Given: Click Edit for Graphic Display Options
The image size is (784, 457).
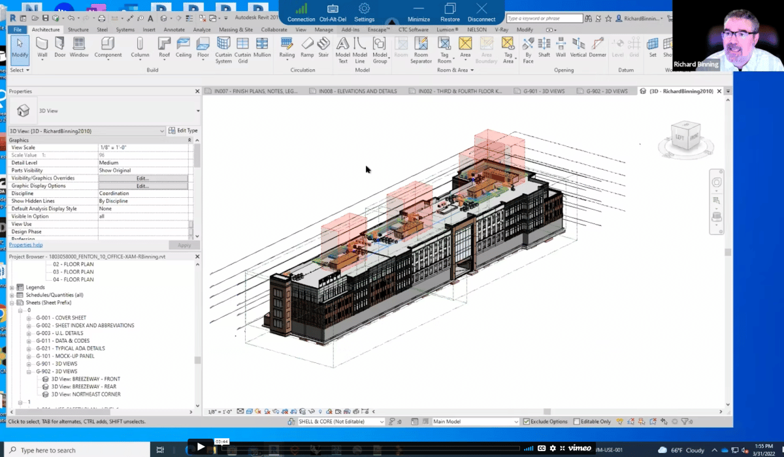Looking at the screenshot, I should pos(142,186).
